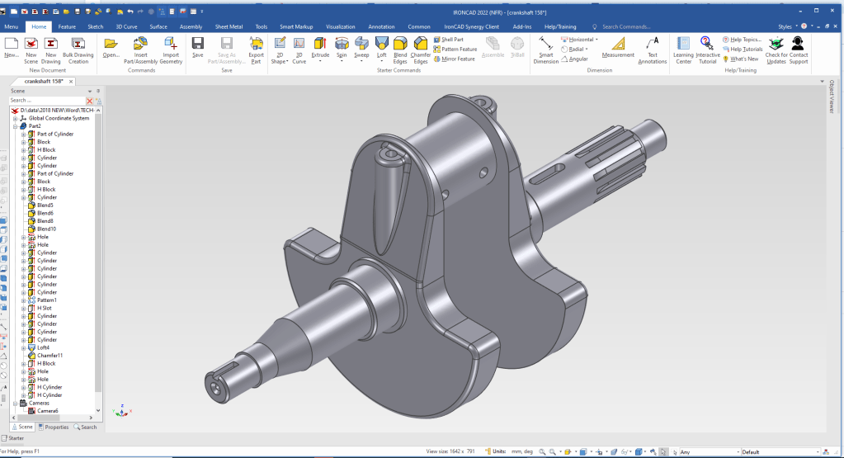Image resolution: width=844 pixels, height=458 pixels.
Task: Click the New Scene icon
Action: click(x=31, y=45)
